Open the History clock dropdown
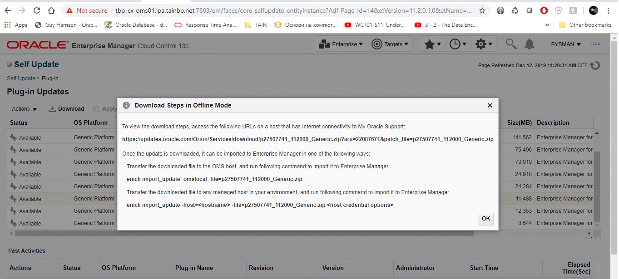 (x=458, y=44)
